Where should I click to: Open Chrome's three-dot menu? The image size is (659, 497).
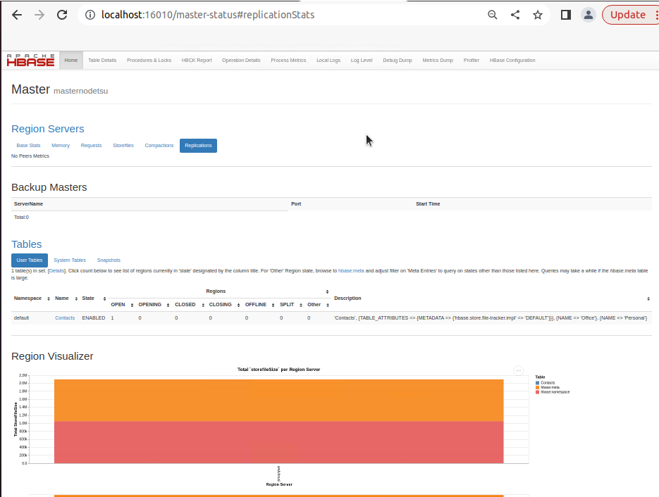(x=655, y=14)
